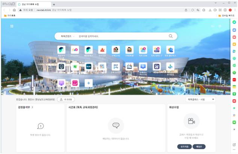Click the browser forward arrow
238x154 pixels.
click(9, 10)
